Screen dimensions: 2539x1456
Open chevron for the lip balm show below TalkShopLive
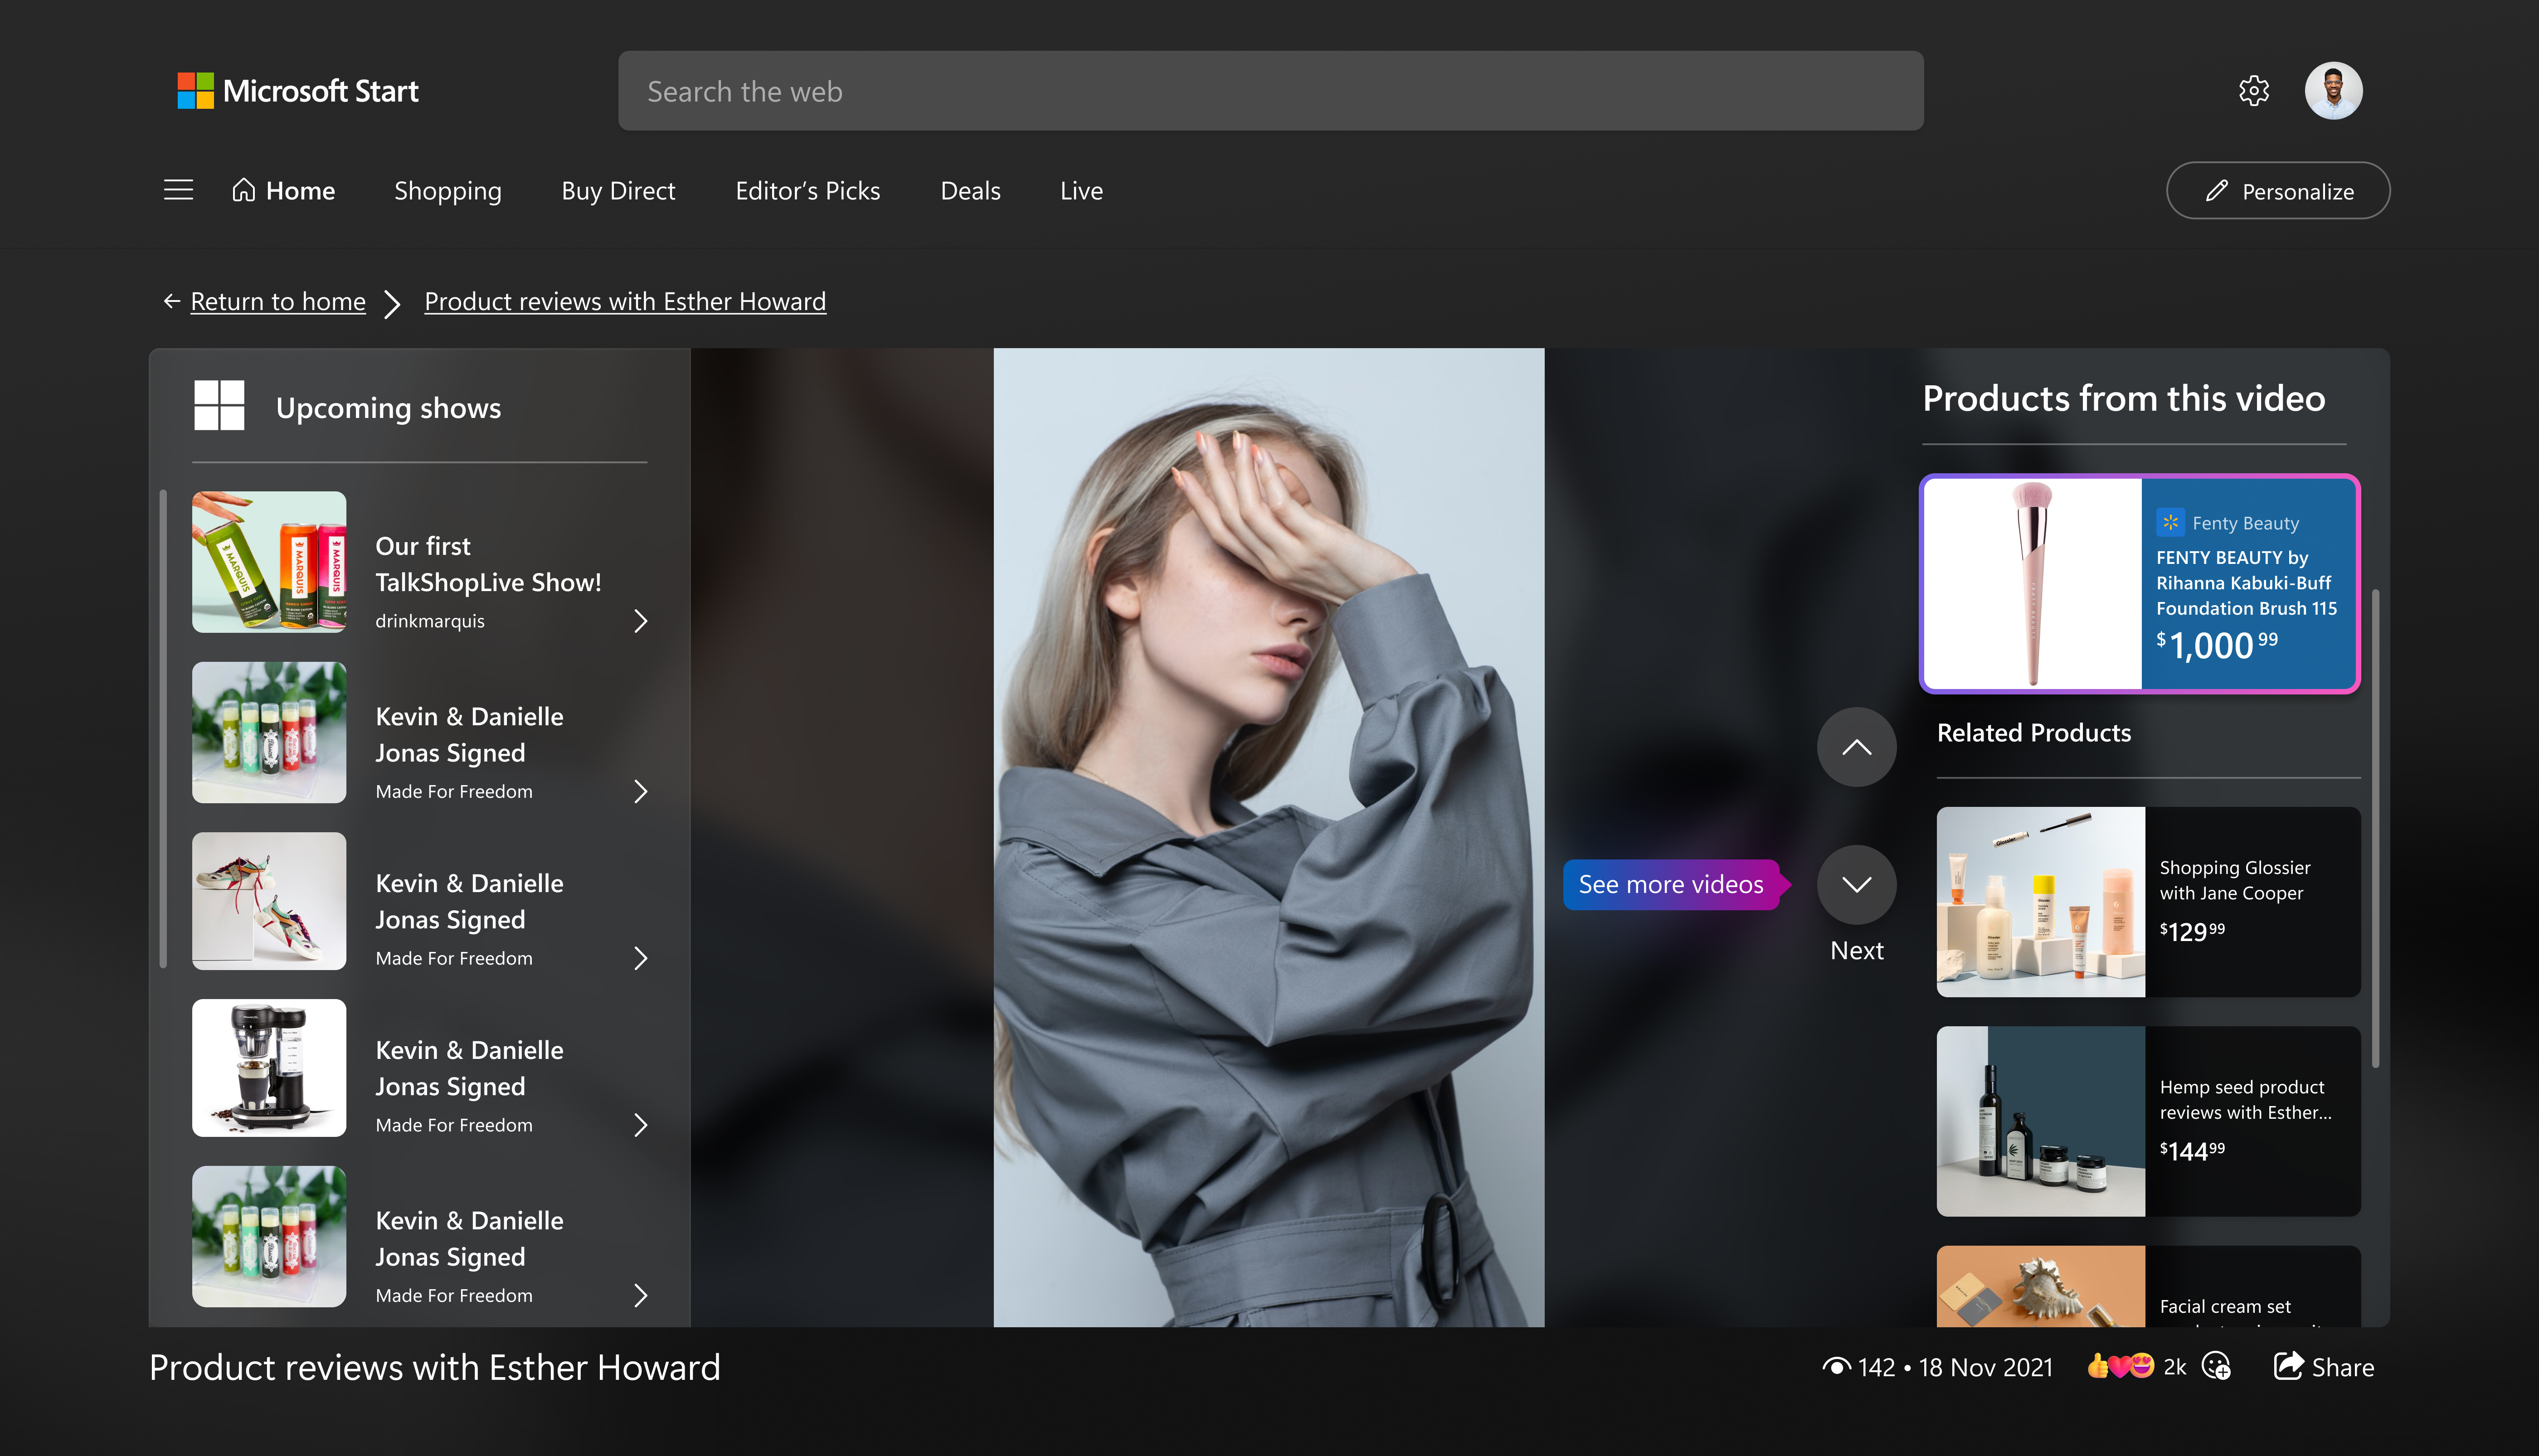[641, 792]
